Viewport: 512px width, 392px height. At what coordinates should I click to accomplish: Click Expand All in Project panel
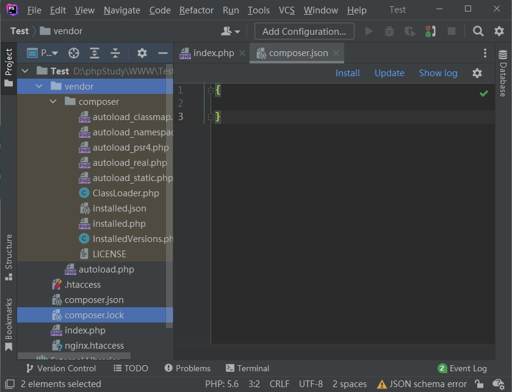(x=95, y=53)
